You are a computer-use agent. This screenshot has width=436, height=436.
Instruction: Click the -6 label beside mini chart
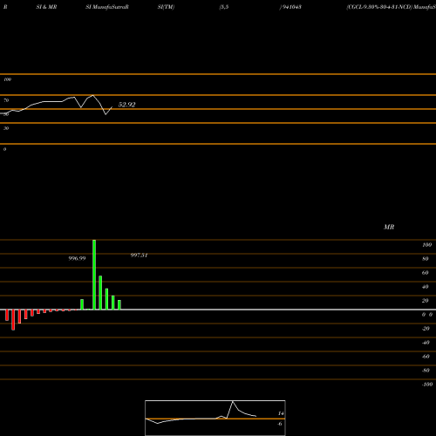point(280,424)
